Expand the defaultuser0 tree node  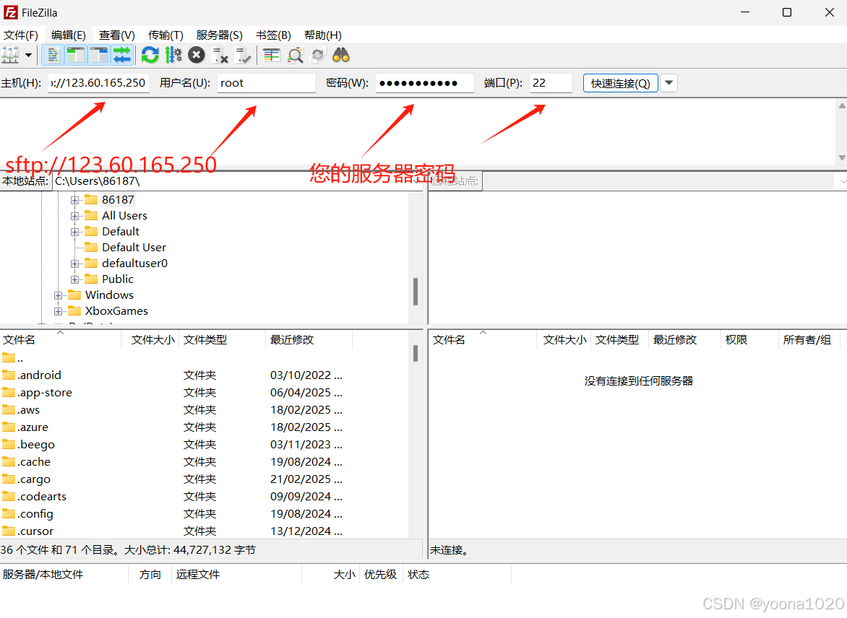click(74, 264)
